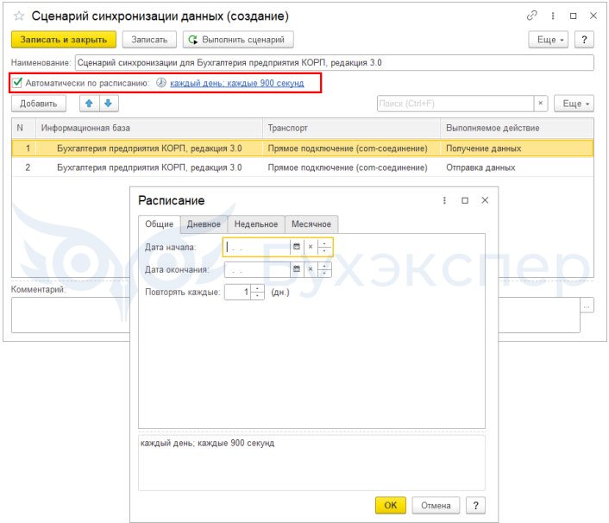Clear Дата начала with x

[311, 247]
